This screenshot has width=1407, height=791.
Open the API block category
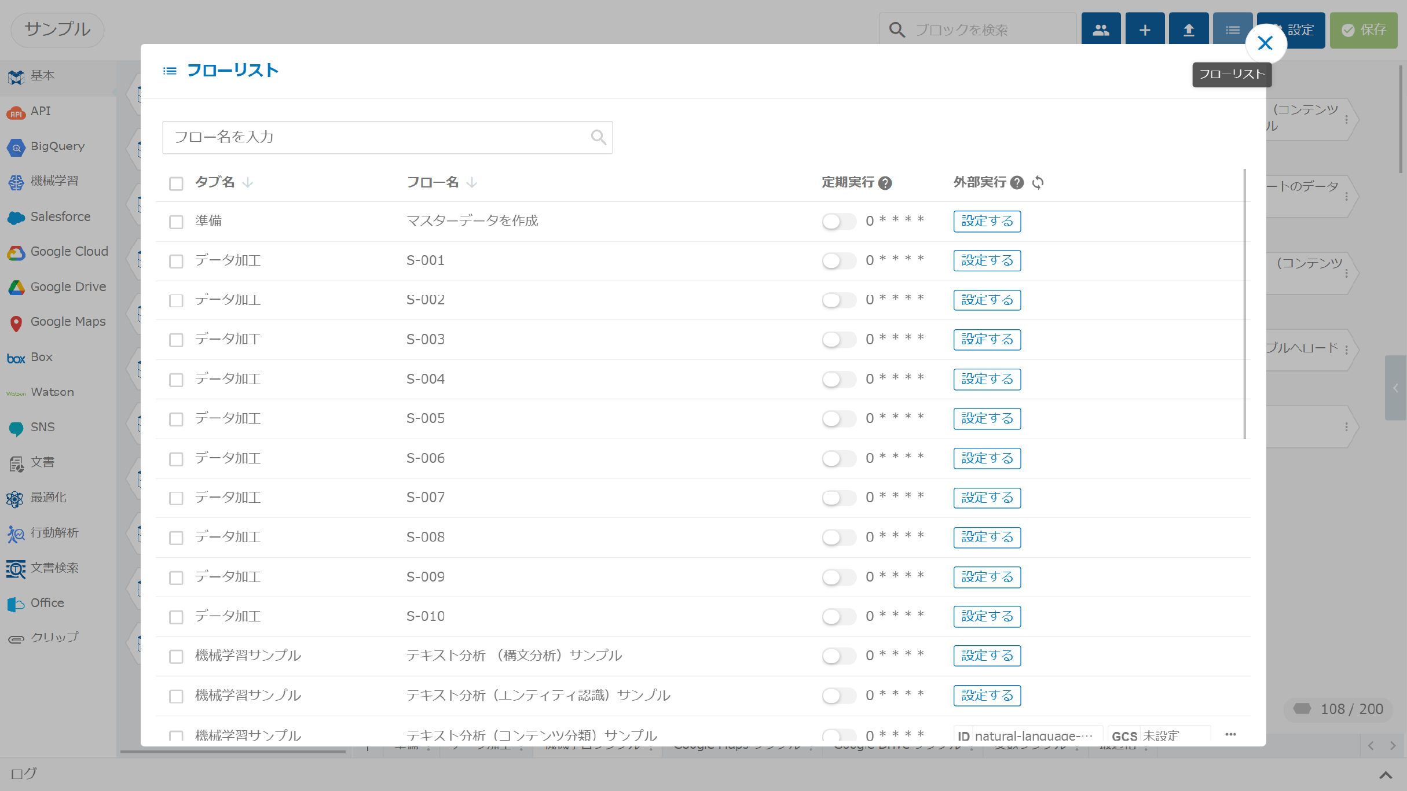[x=58, y=111]
